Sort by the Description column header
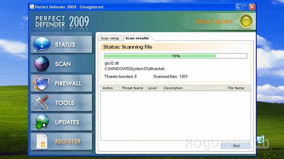284x159 pixels. pyautogui.click(x=193, y=88)
